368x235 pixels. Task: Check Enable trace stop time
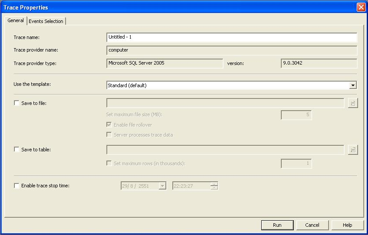pyautogui.click(x=17, y=186)
